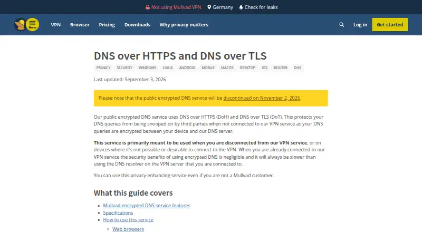The image size is (422, 232).
Task: Select the ANDROID tag
Action: coord(187,68)
